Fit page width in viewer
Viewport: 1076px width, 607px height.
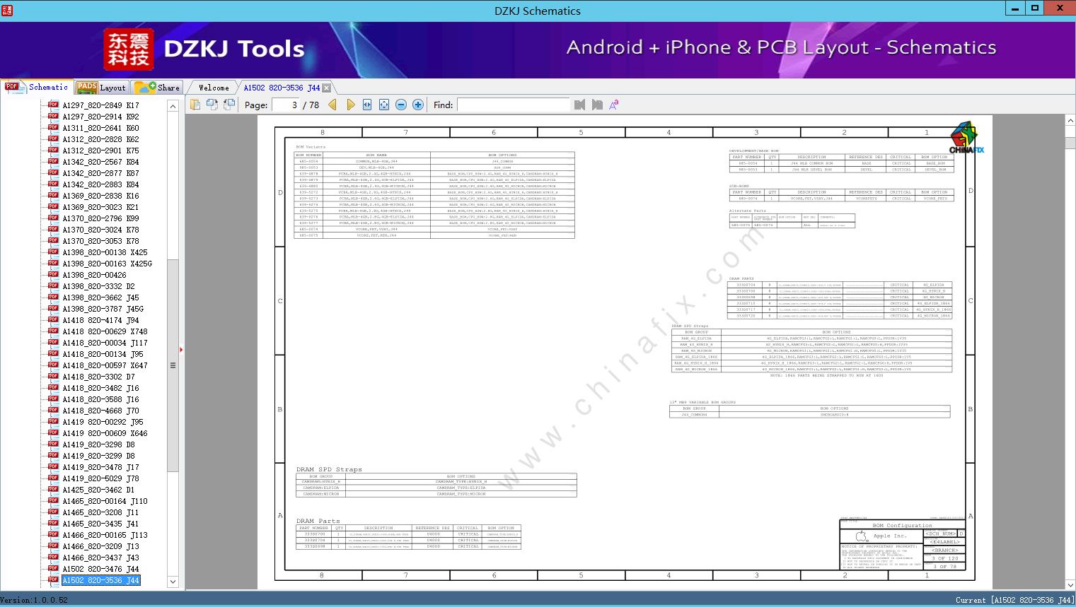(x=367, y=105)
